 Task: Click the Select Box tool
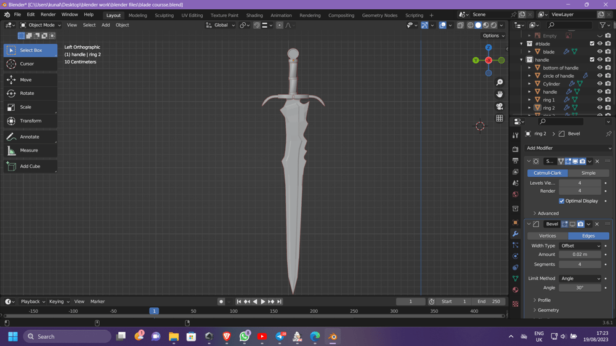pyautogui.click(x=30, y=50)
